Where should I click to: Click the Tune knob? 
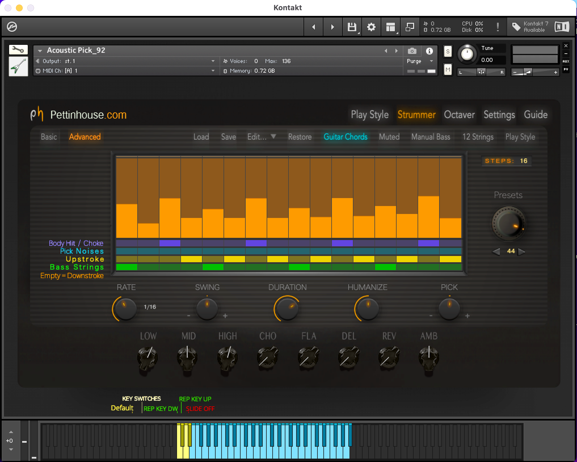click(467, 54)
